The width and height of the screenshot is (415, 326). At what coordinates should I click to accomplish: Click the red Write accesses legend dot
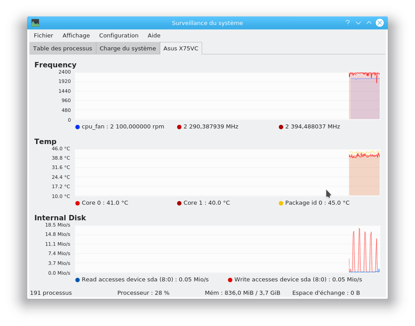[x=230, y=280]
